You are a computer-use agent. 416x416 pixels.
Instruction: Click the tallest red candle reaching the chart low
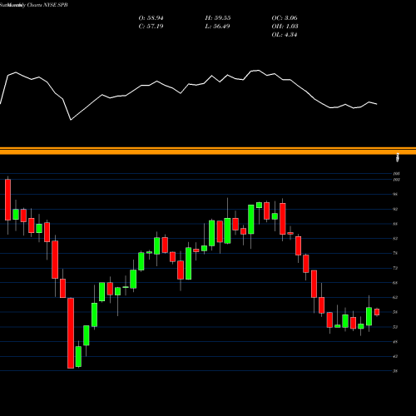pyautogui.click(x=71, y=333)
